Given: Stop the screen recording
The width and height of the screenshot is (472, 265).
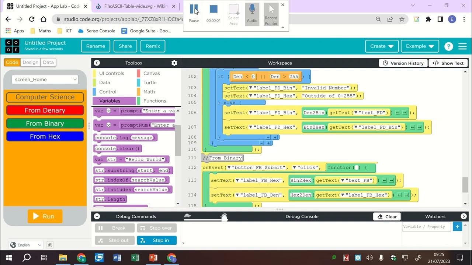Looking at the screenshot, I should [214, 13].
